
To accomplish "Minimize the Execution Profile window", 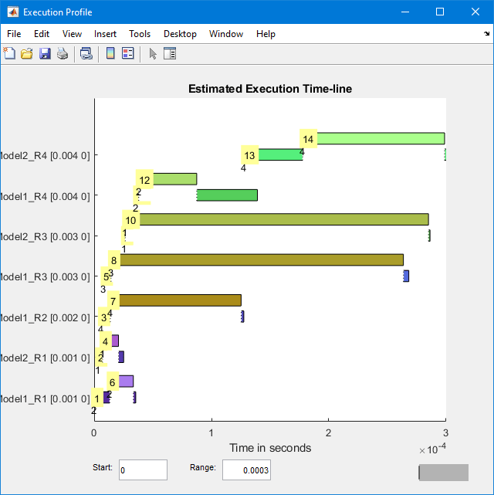I will pos(405,12).
